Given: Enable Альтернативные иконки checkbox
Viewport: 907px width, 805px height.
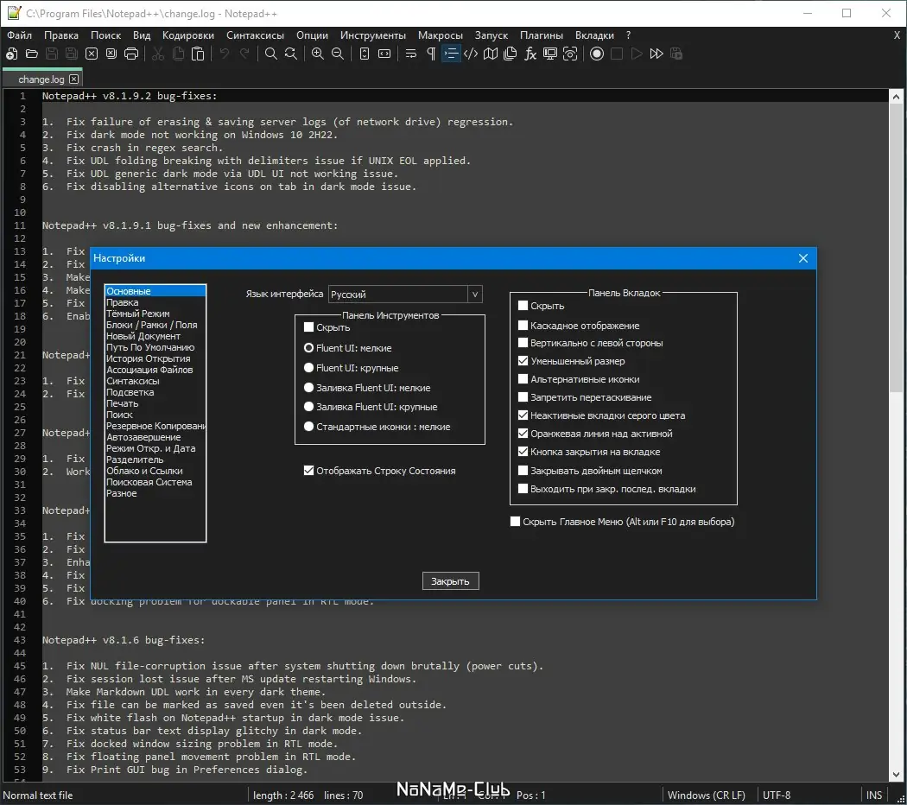Looking at the screenshot, I should [523, 379].
